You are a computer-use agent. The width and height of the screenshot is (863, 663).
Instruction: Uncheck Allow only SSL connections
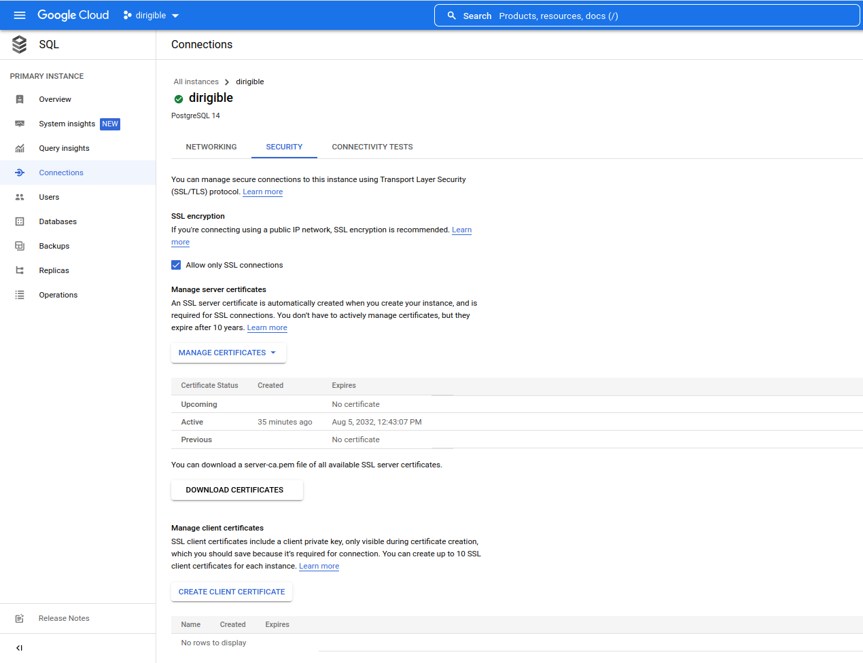[176, 265]
